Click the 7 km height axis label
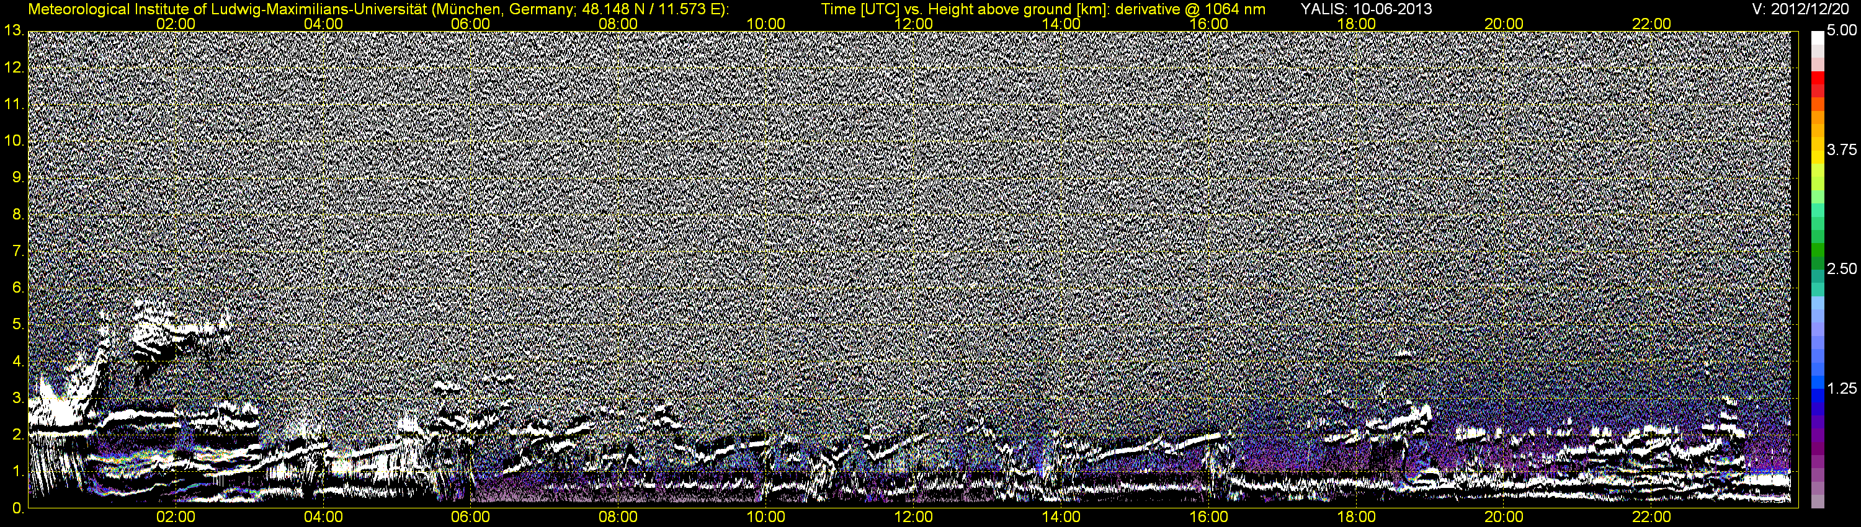This screenshot has height=527, width=1861. [18, 251]
